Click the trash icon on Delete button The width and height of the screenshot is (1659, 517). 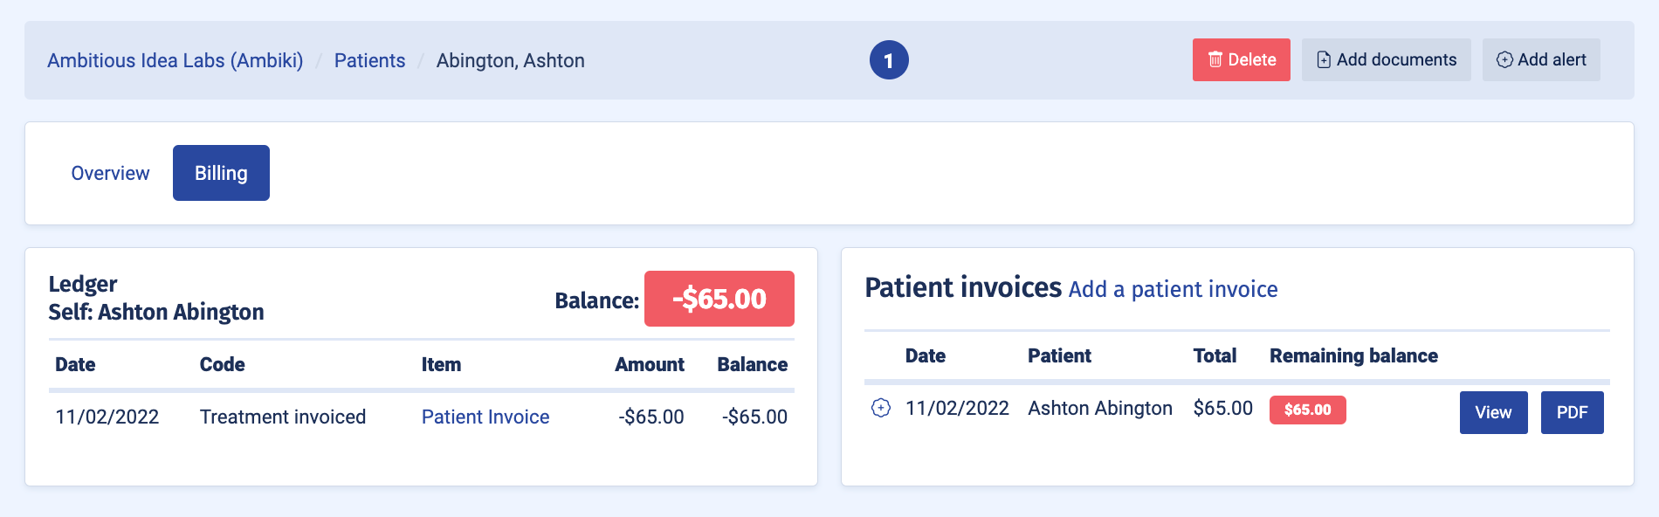[x=1215, y=59]
